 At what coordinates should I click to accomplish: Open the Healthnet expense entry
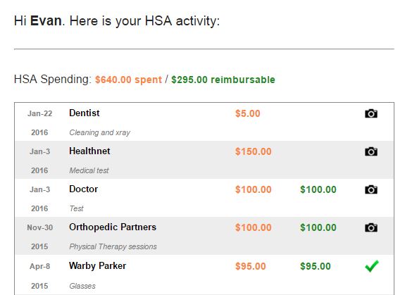tap(89, 151)
